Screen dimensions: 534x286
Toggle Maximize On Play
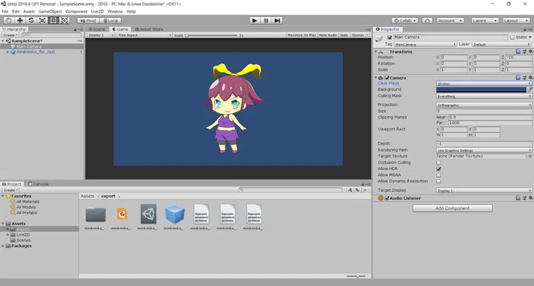coord(302,35)
